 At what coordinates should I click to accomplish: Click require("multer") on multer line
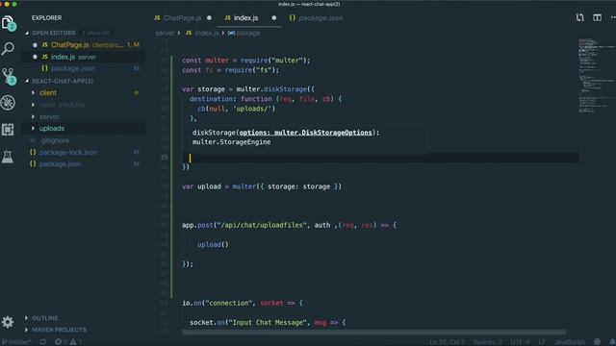273,61
